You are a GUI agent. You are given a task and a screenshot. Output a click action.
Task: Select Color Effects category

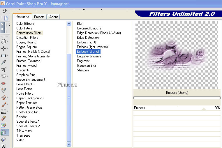click(25, 24)
